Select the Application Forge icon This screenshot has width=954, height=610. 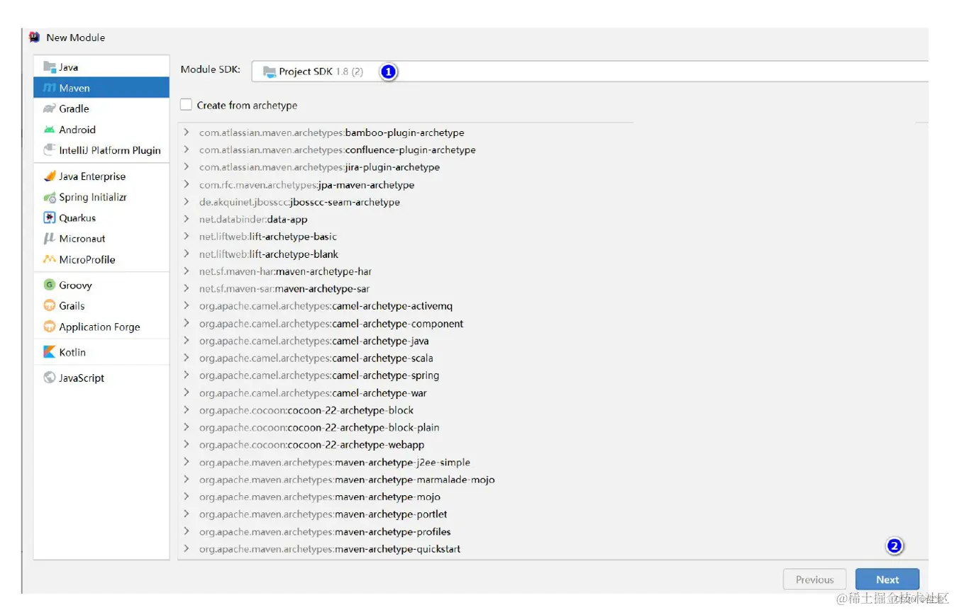coord(50,327)
